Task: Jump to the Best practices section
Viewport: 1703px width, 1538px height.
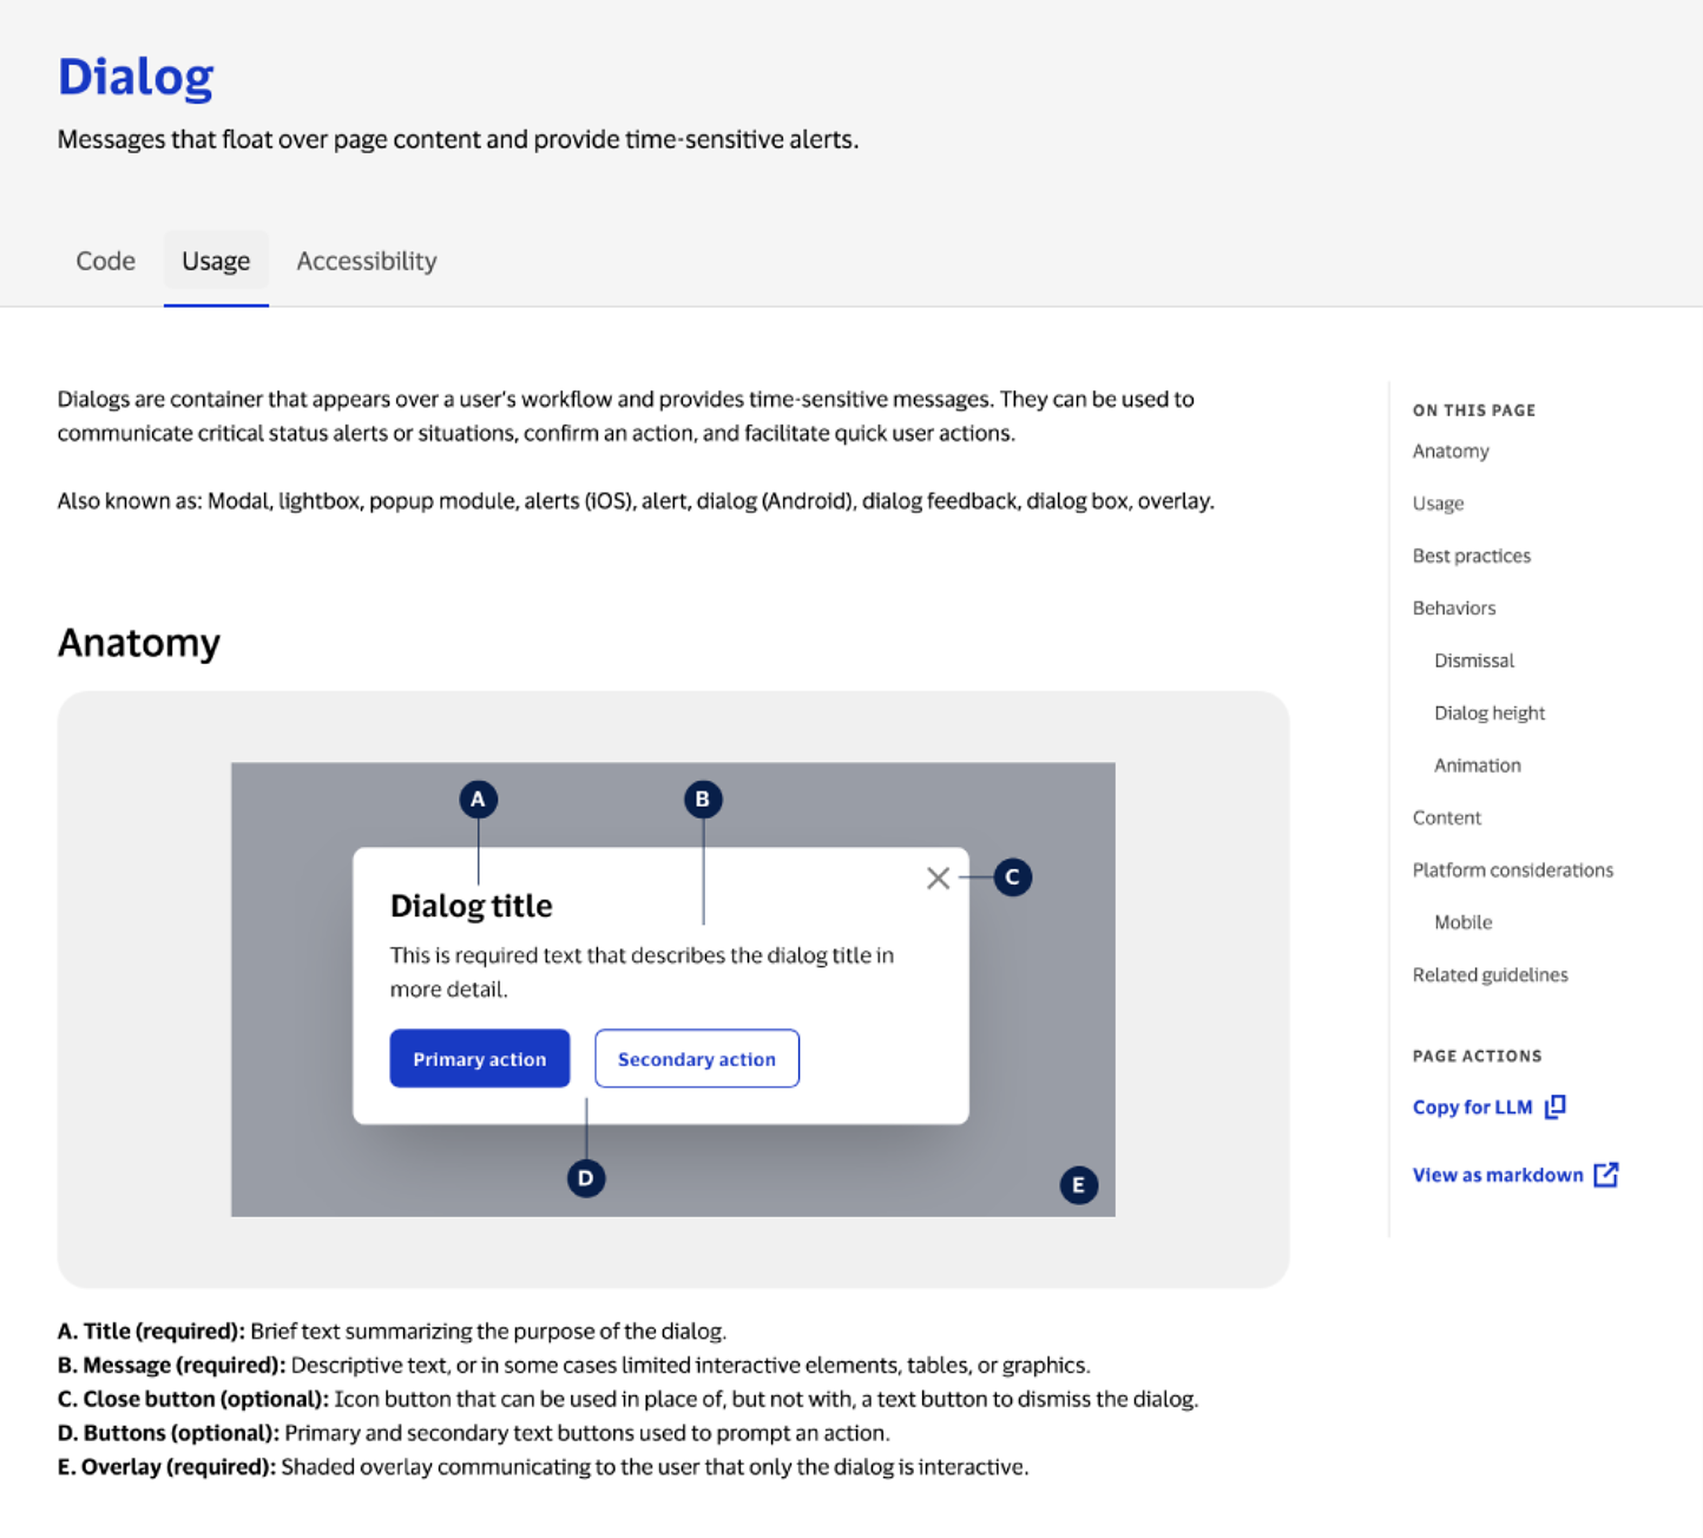Action: click(1471, 556)
